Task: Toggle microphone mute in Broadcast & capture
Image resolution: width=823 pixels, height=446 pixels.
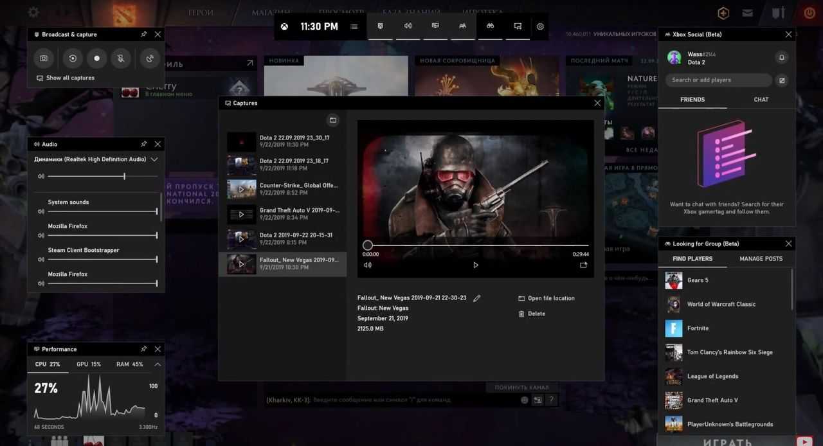Action: 120,58
